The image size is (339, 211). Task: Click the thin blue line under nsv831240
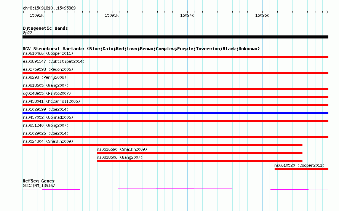point(175,129)
